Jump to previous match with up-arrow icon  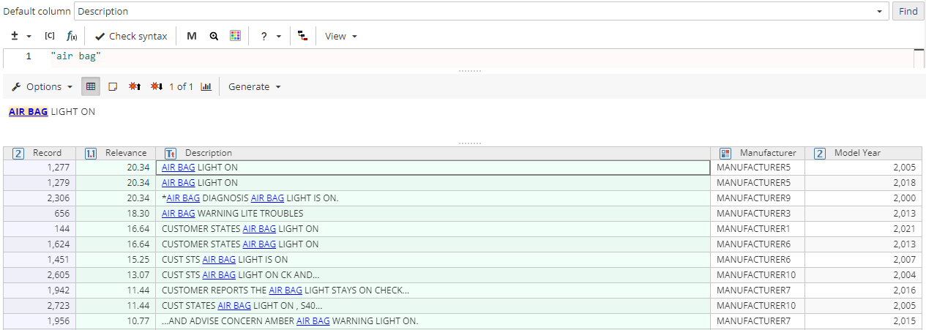pyautogui.click(x=135, y=86)
